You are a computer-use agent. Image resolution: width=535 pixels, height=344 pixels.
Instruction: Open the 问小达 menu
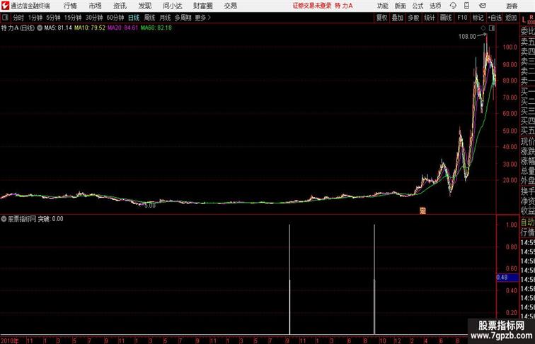(x=172, y=6)
